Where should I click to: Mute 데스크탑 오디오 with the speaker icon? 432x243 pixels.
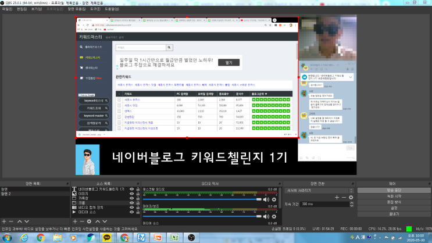[x=266, y=199]
